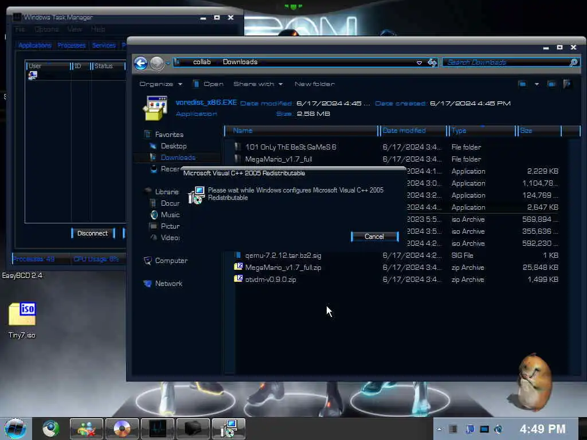Open View menu in Task Manager
587x440 pixels.
(x=75, y=29)
